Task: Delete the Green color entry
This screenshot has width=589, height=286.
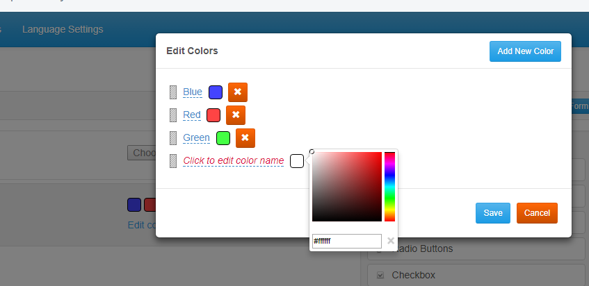Action: tap(245, 138)
